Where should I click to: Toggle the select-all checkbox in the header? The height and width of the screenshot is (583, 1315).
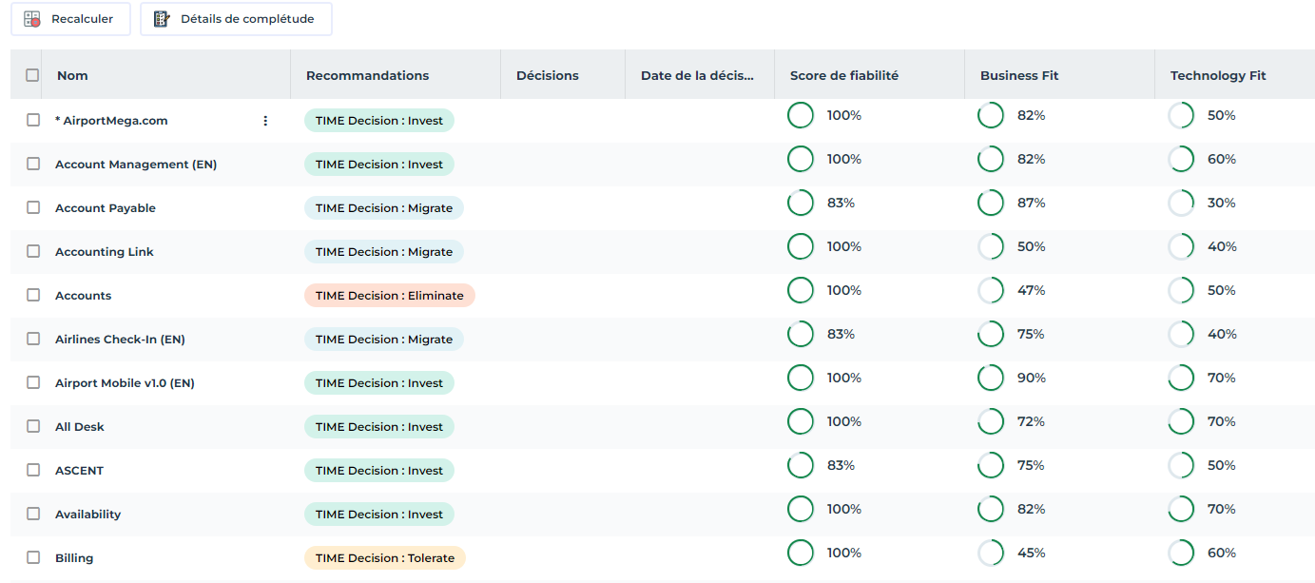(32, 75)
